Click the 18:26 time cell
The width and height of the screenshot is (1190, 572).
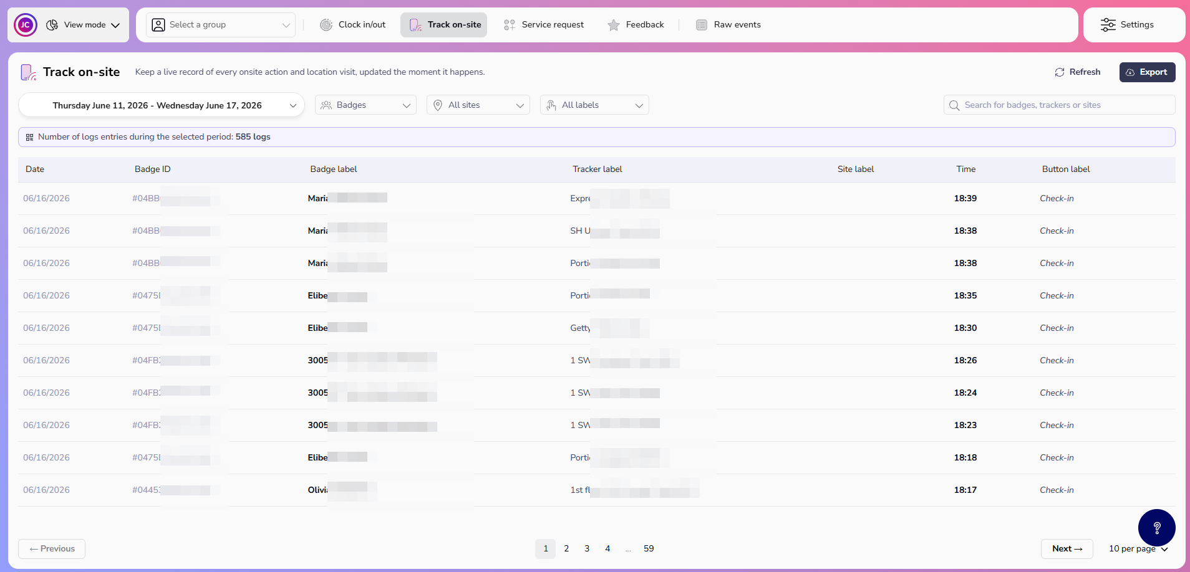965,361
